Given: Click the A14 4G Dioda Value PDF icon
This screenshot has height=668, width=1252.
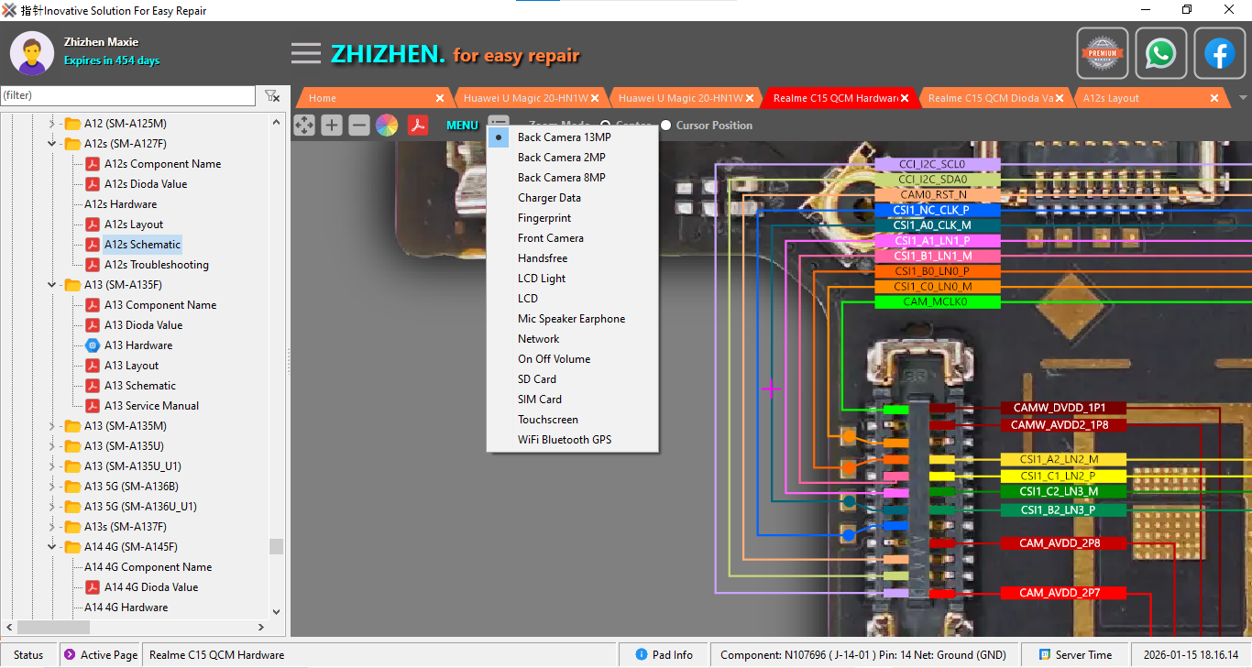Looking at the screenshot, I should click(x=93, y=587).
